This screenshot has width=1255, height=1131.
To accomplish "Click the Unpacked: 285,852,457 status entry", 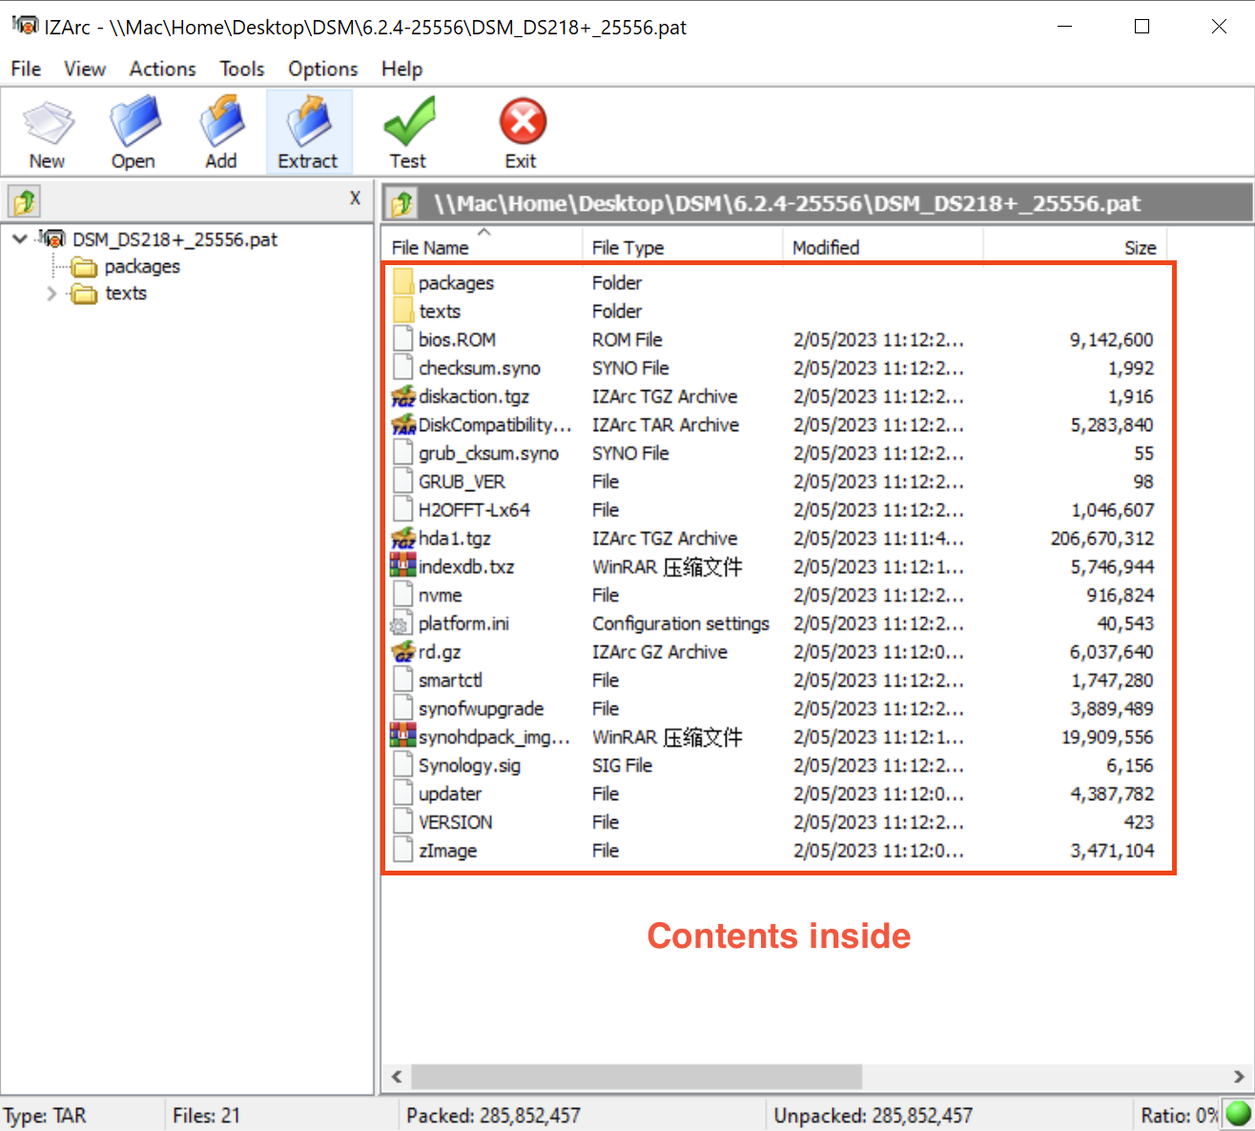I will pyautogui.click(x=873, y=1115).
